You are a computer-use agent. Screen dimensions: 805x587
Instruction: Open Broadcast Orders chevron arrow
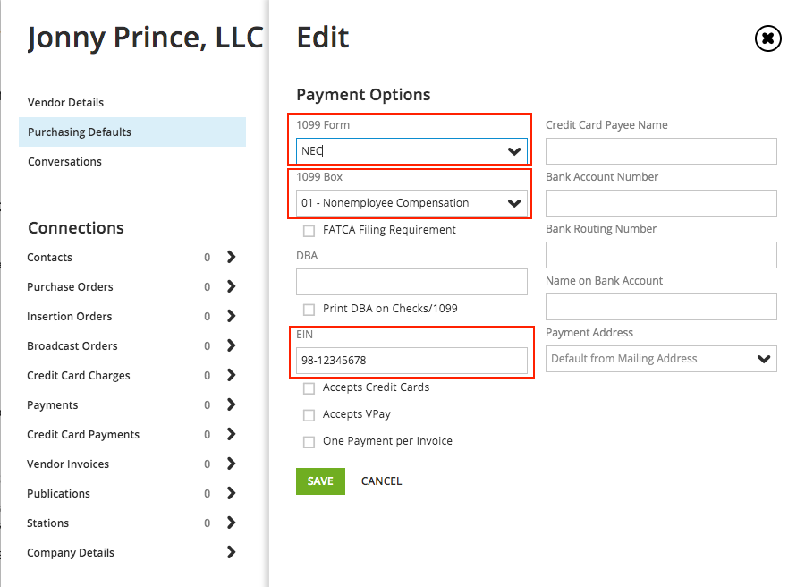[x=231, y=345]
